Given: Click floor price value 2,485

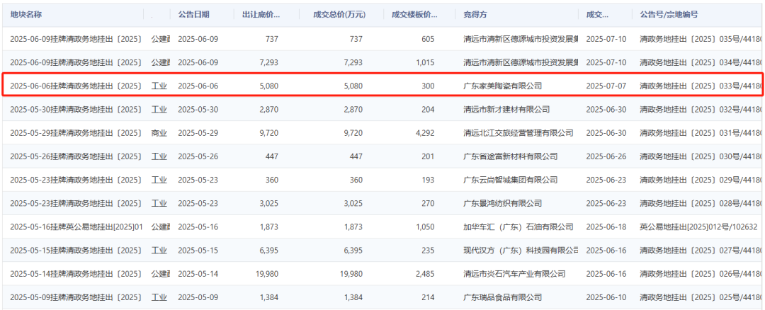Looking at the screenshot, I should click(424, 273).
